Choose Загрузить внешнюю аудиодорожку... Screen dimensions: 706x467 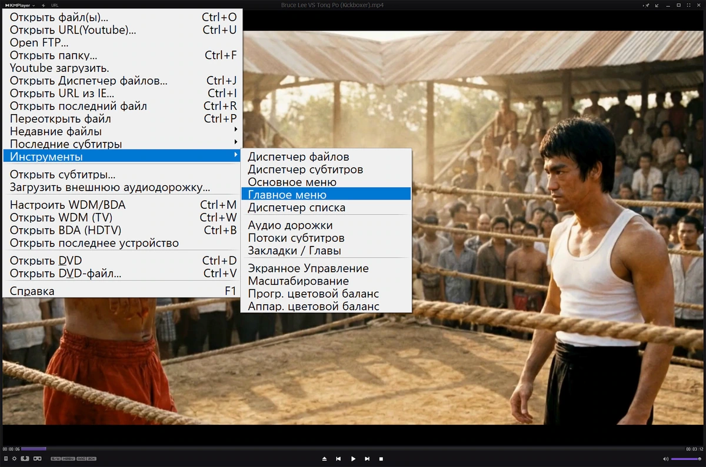click(x=122, y=188)
